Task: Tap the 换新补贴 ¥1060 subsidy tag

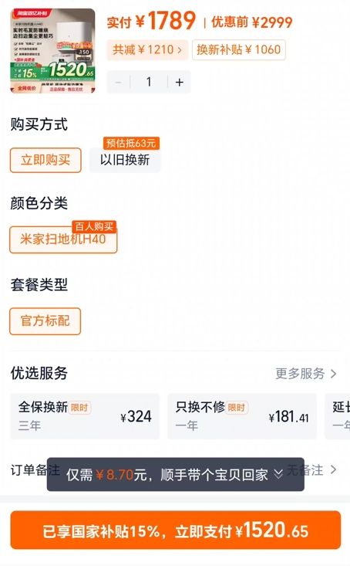Action: pyautogui.click(x=239, y=49)
